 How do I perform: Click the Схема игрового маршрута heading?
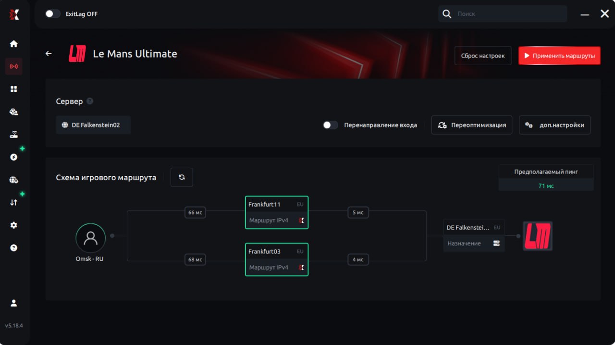click(106, 177)
